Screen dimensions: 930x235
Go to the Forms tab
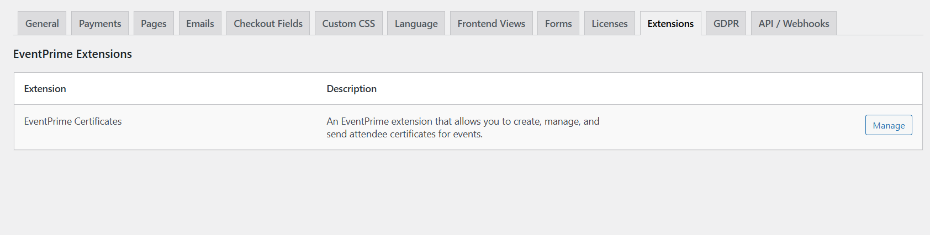[x=558, y=24]
